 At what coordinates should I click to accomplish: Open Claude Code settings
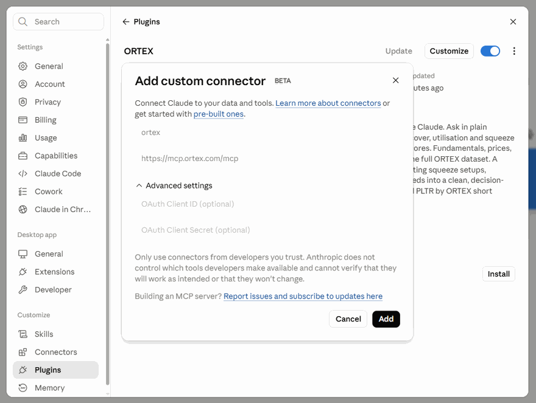coord(55,173)
